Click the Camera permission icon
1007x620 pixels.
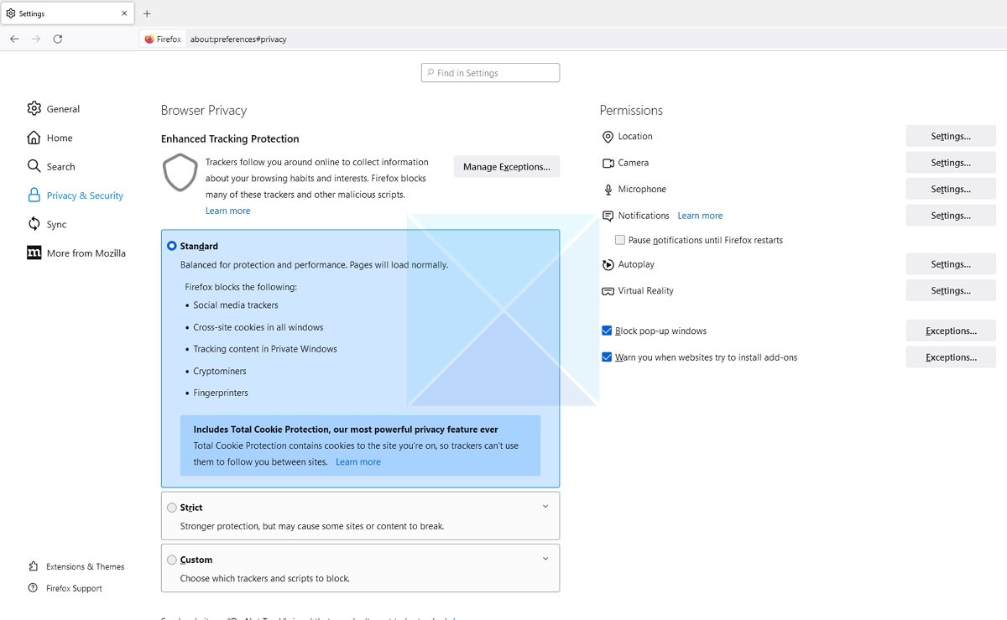point(608,163)
